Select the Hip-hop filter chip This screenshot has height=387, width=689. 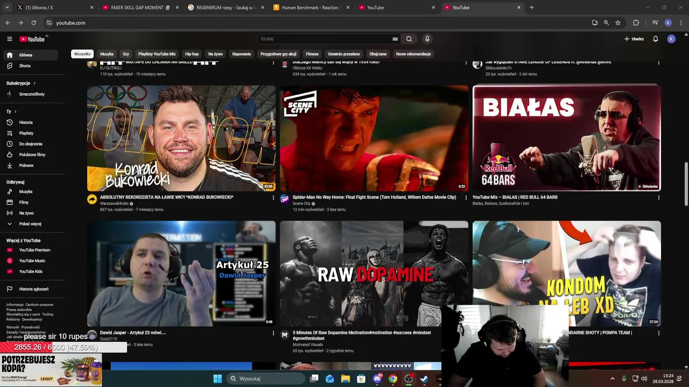tap(192, 54)
